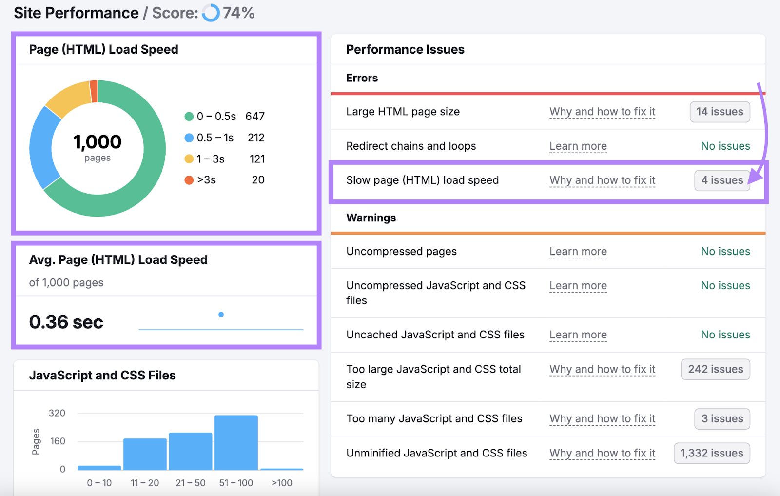Click 14 issues for Large HTML page size
The height and width of the screenshot is (496, 780).
(720, 112)
